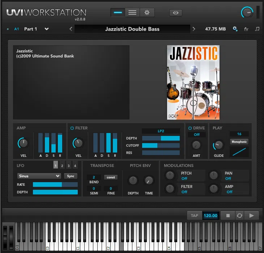
Task: Adjust the DRIVE AMT knob
Action: 196,145
